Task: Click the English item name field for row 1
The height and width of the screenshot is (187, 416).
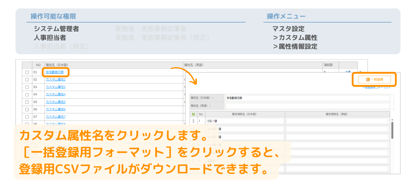Action: 337,121
